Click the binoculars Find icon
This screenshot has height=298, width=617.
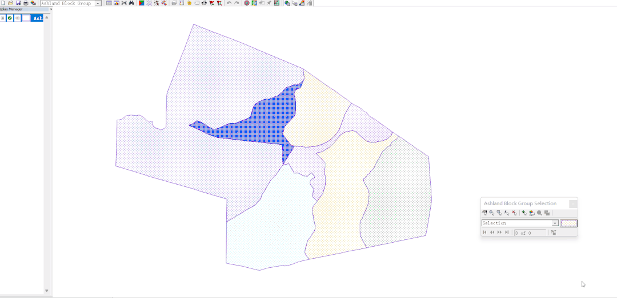click(x=131, y=3)
